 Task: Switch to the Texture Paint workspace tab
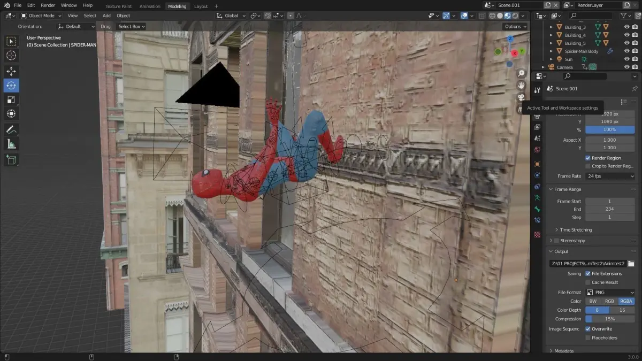[x=118, y=6]
